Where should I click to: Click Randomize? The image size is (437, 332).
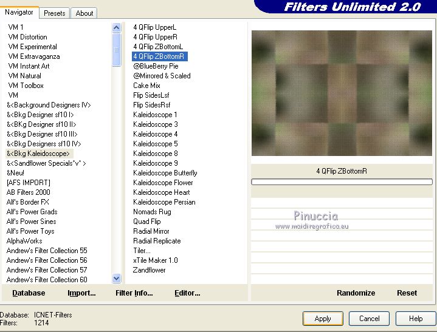coord(356,293)
